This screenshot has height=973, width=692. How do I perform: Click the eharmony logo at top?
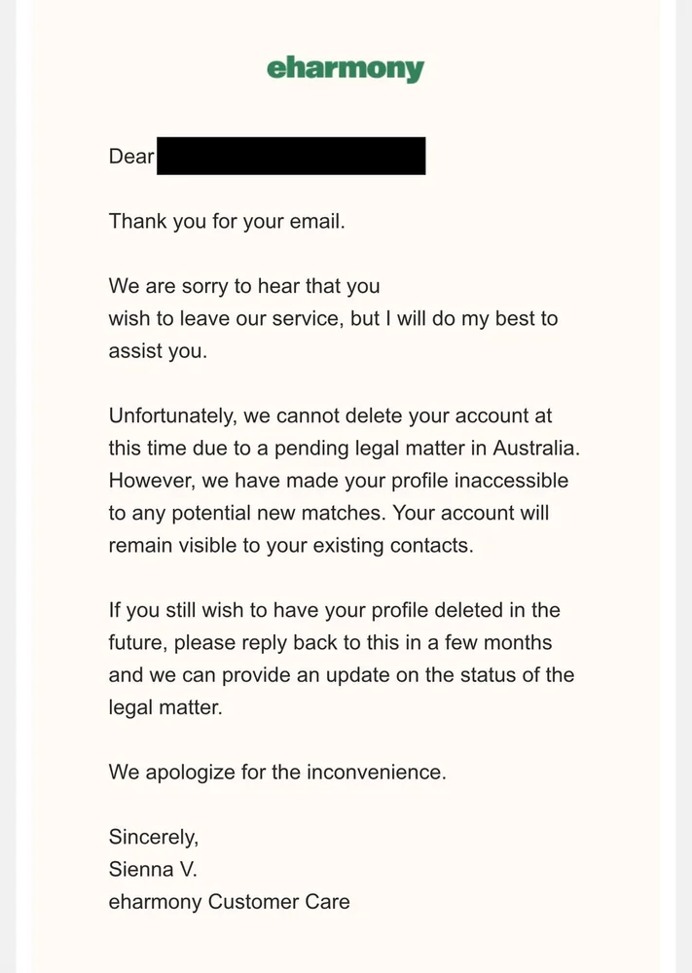(346, 68)
